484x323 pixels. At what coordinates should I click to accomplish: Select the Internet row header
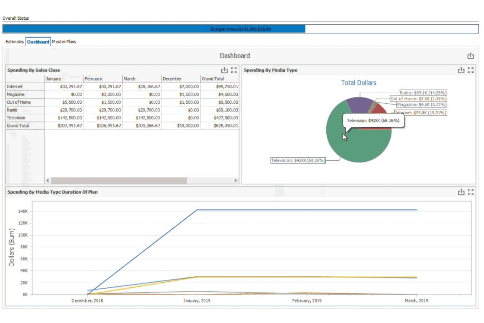click(25, 87)
